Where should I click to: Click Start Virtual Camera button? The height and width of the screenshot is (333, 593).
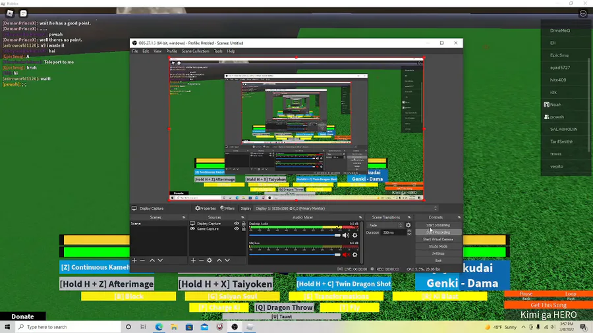click(438, 240)
